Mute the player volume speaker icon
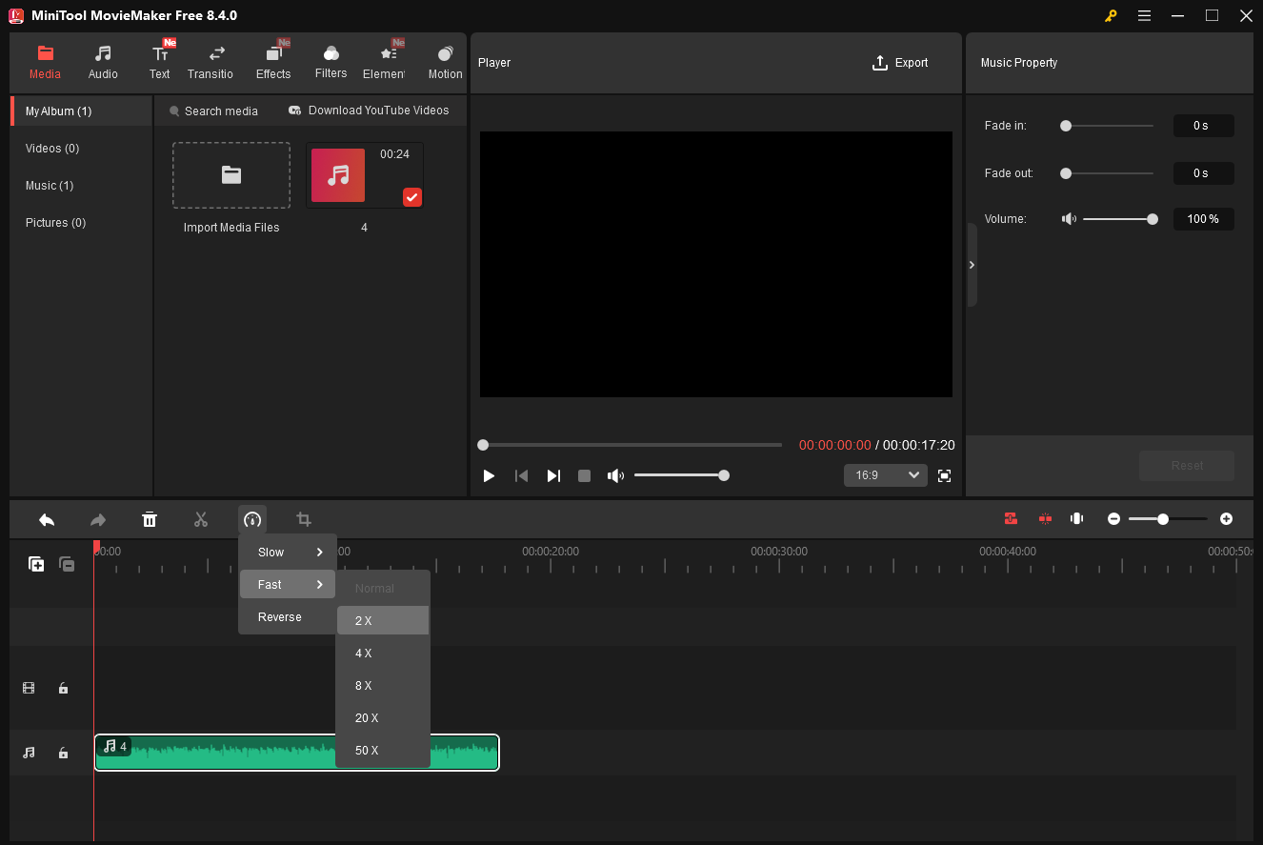This screenshot has width=1263, height=845. coord(615,474)
